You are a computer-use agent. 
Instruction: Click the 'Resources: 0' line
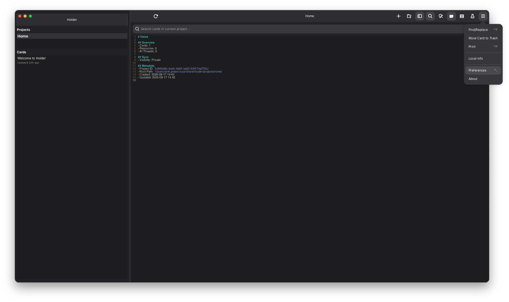[148, 49]
